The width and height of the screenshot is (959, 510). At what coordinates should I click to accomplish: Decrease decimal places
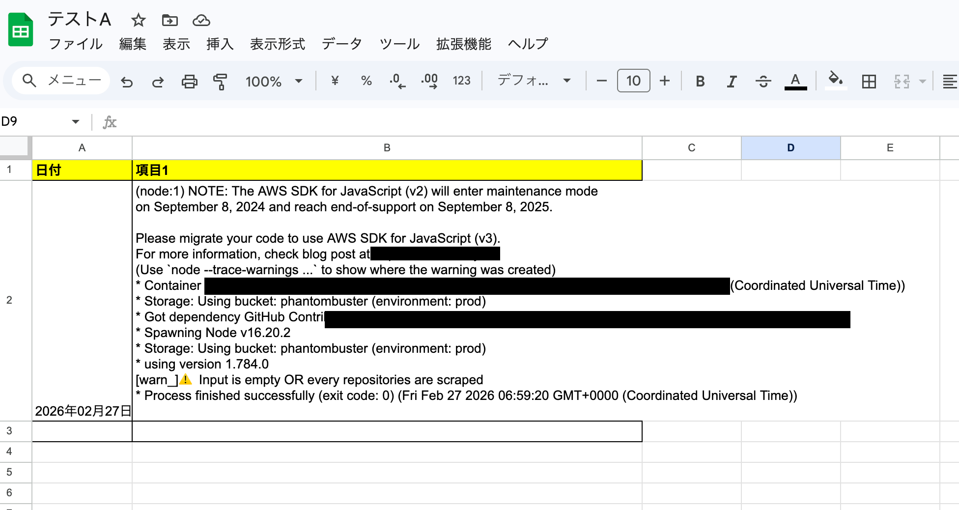click(397, 81)
